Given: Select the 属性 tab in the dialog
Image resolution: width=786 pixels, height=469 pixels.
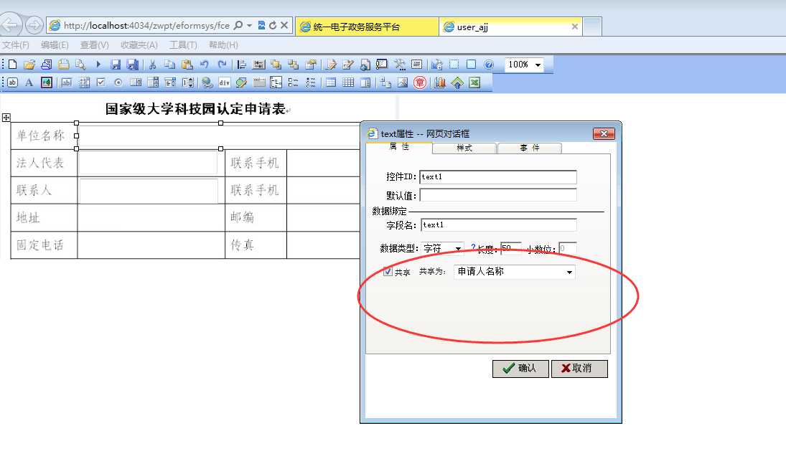Looking at the screenshot, I should [x=399, y=147].
